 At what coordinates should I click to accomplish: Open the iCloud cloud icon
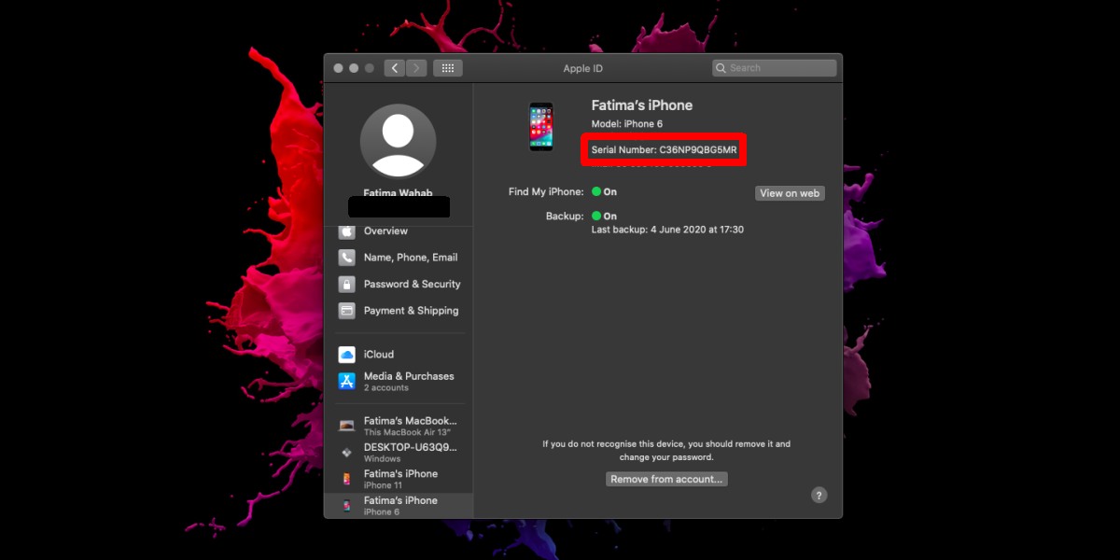point(347,355)
